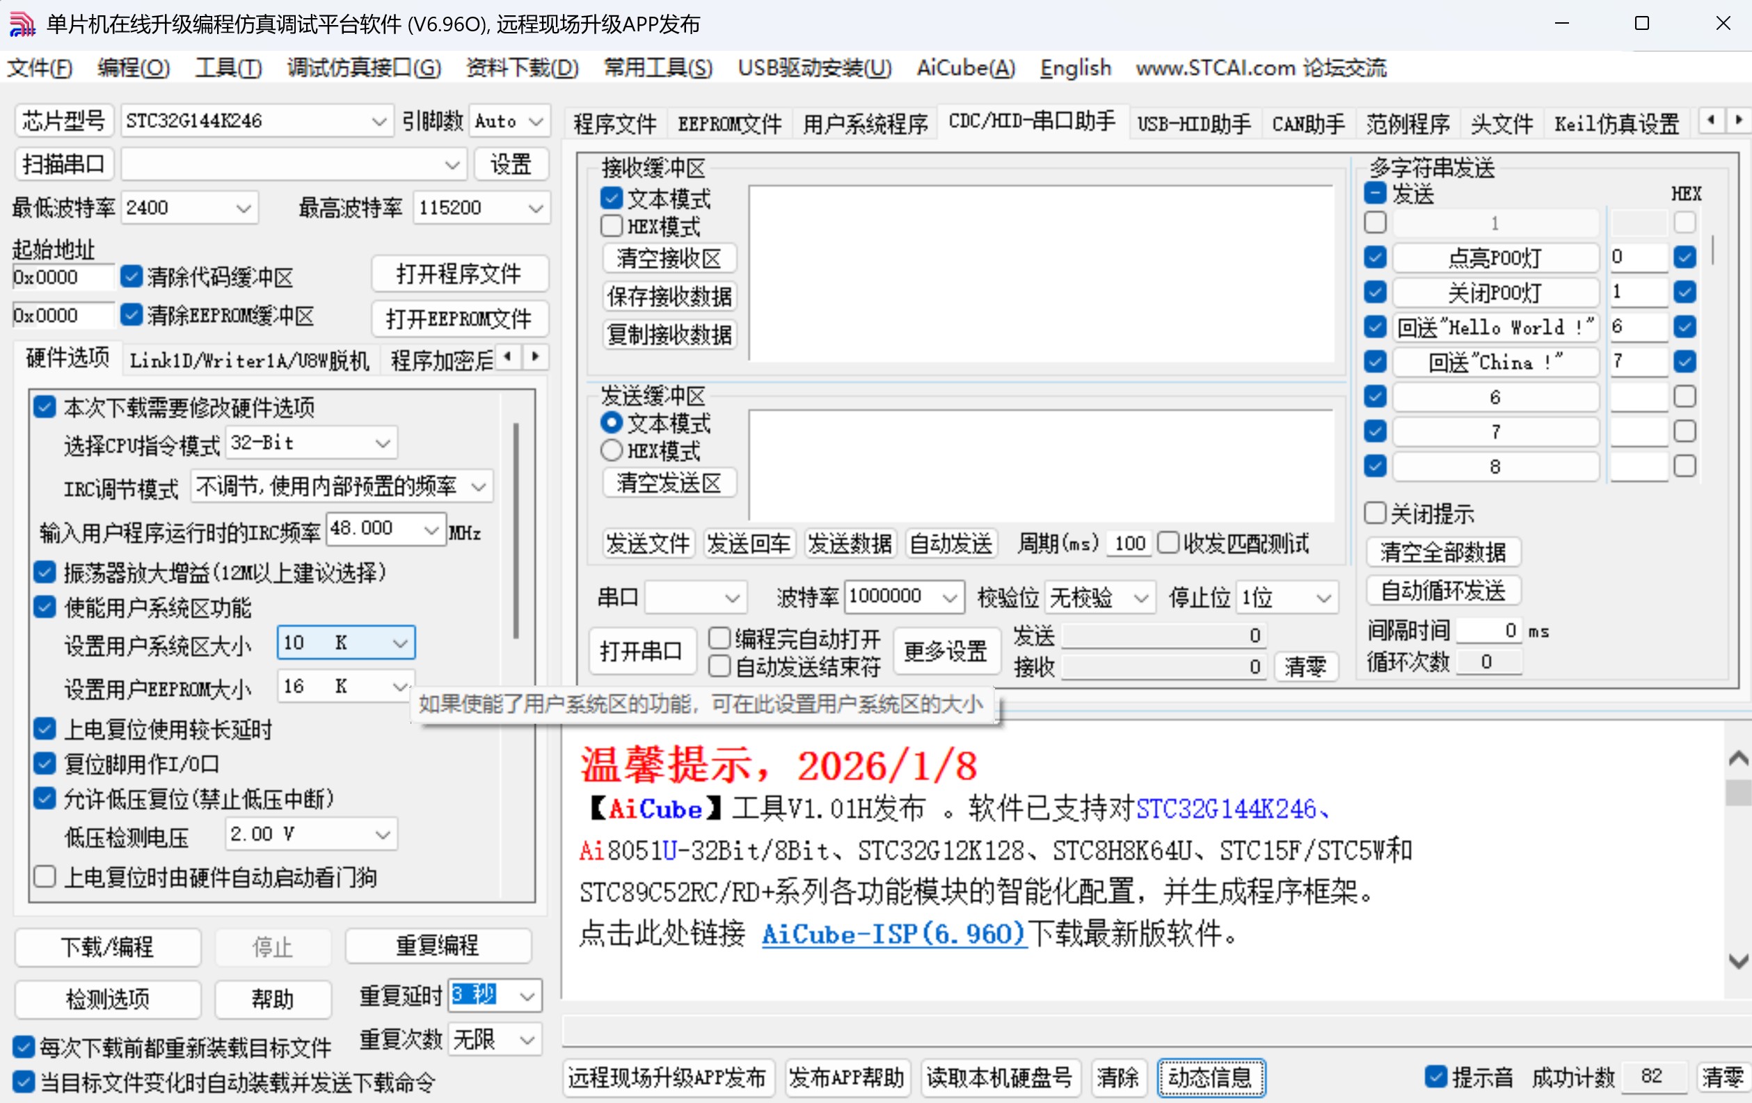Click the right arrow to scroll assistant tabs
Viewport: 1752px width, 1103px height.
pos(1739,120)
